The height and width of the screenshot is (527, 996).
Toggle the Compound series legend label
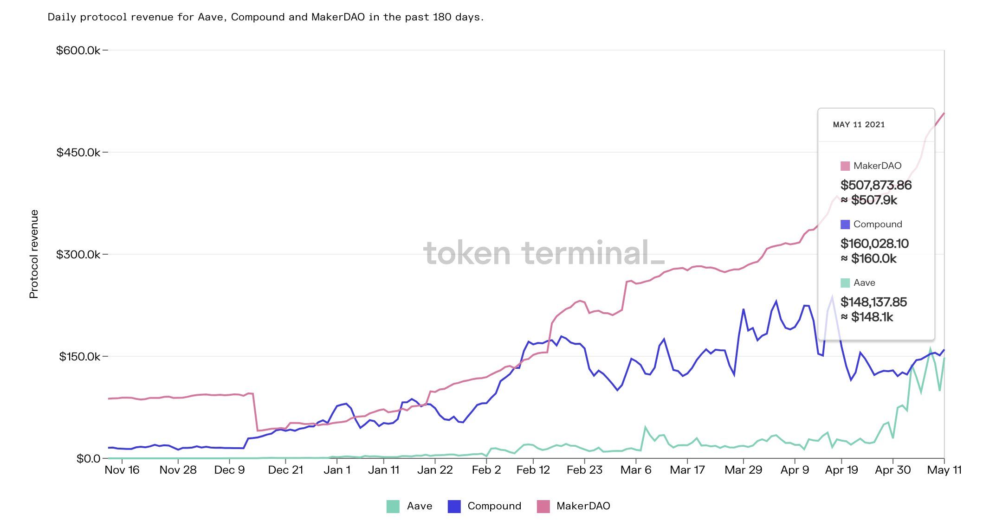(494, 506)
